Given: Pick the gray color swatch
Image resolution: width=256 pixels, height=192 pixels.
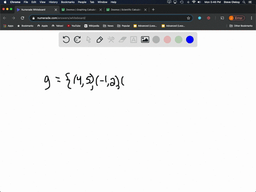Looking at the screenshot, I should tap(156, 39).
